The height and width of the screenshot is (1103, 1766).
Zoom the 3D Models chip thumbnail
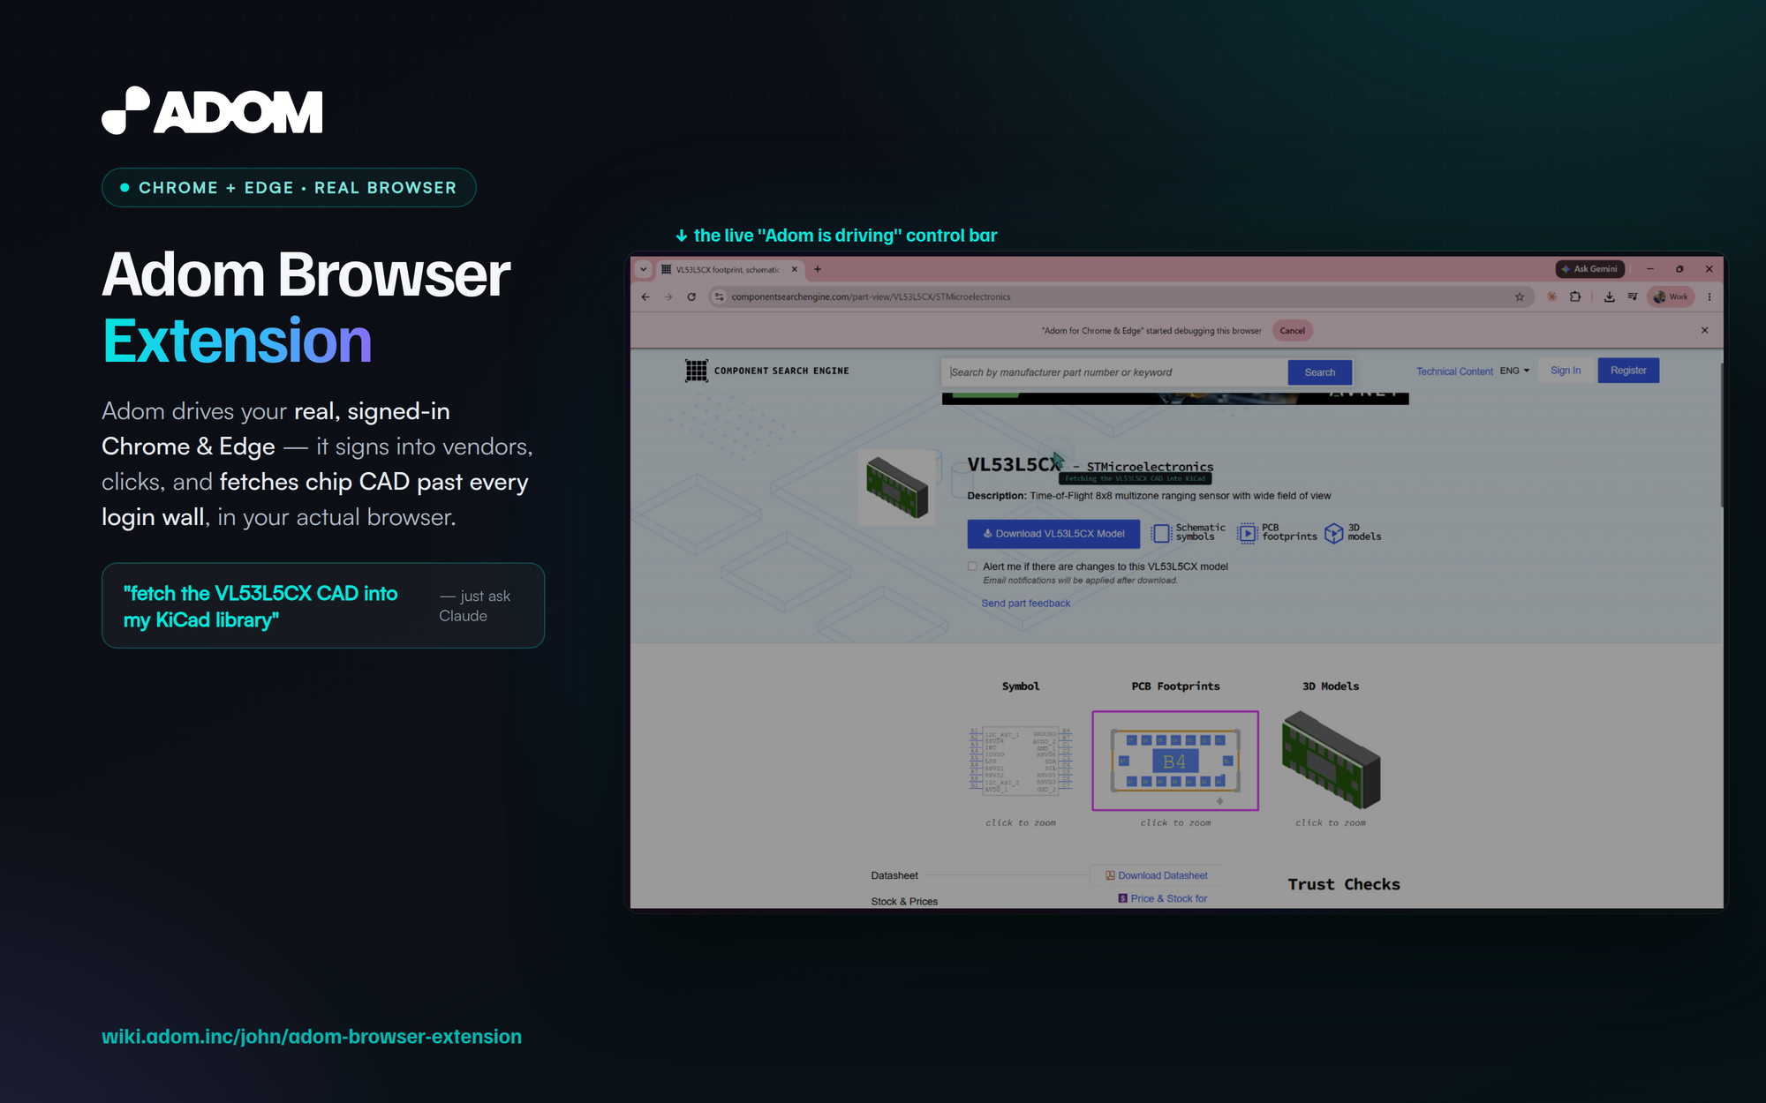[x=1331, y=761]
